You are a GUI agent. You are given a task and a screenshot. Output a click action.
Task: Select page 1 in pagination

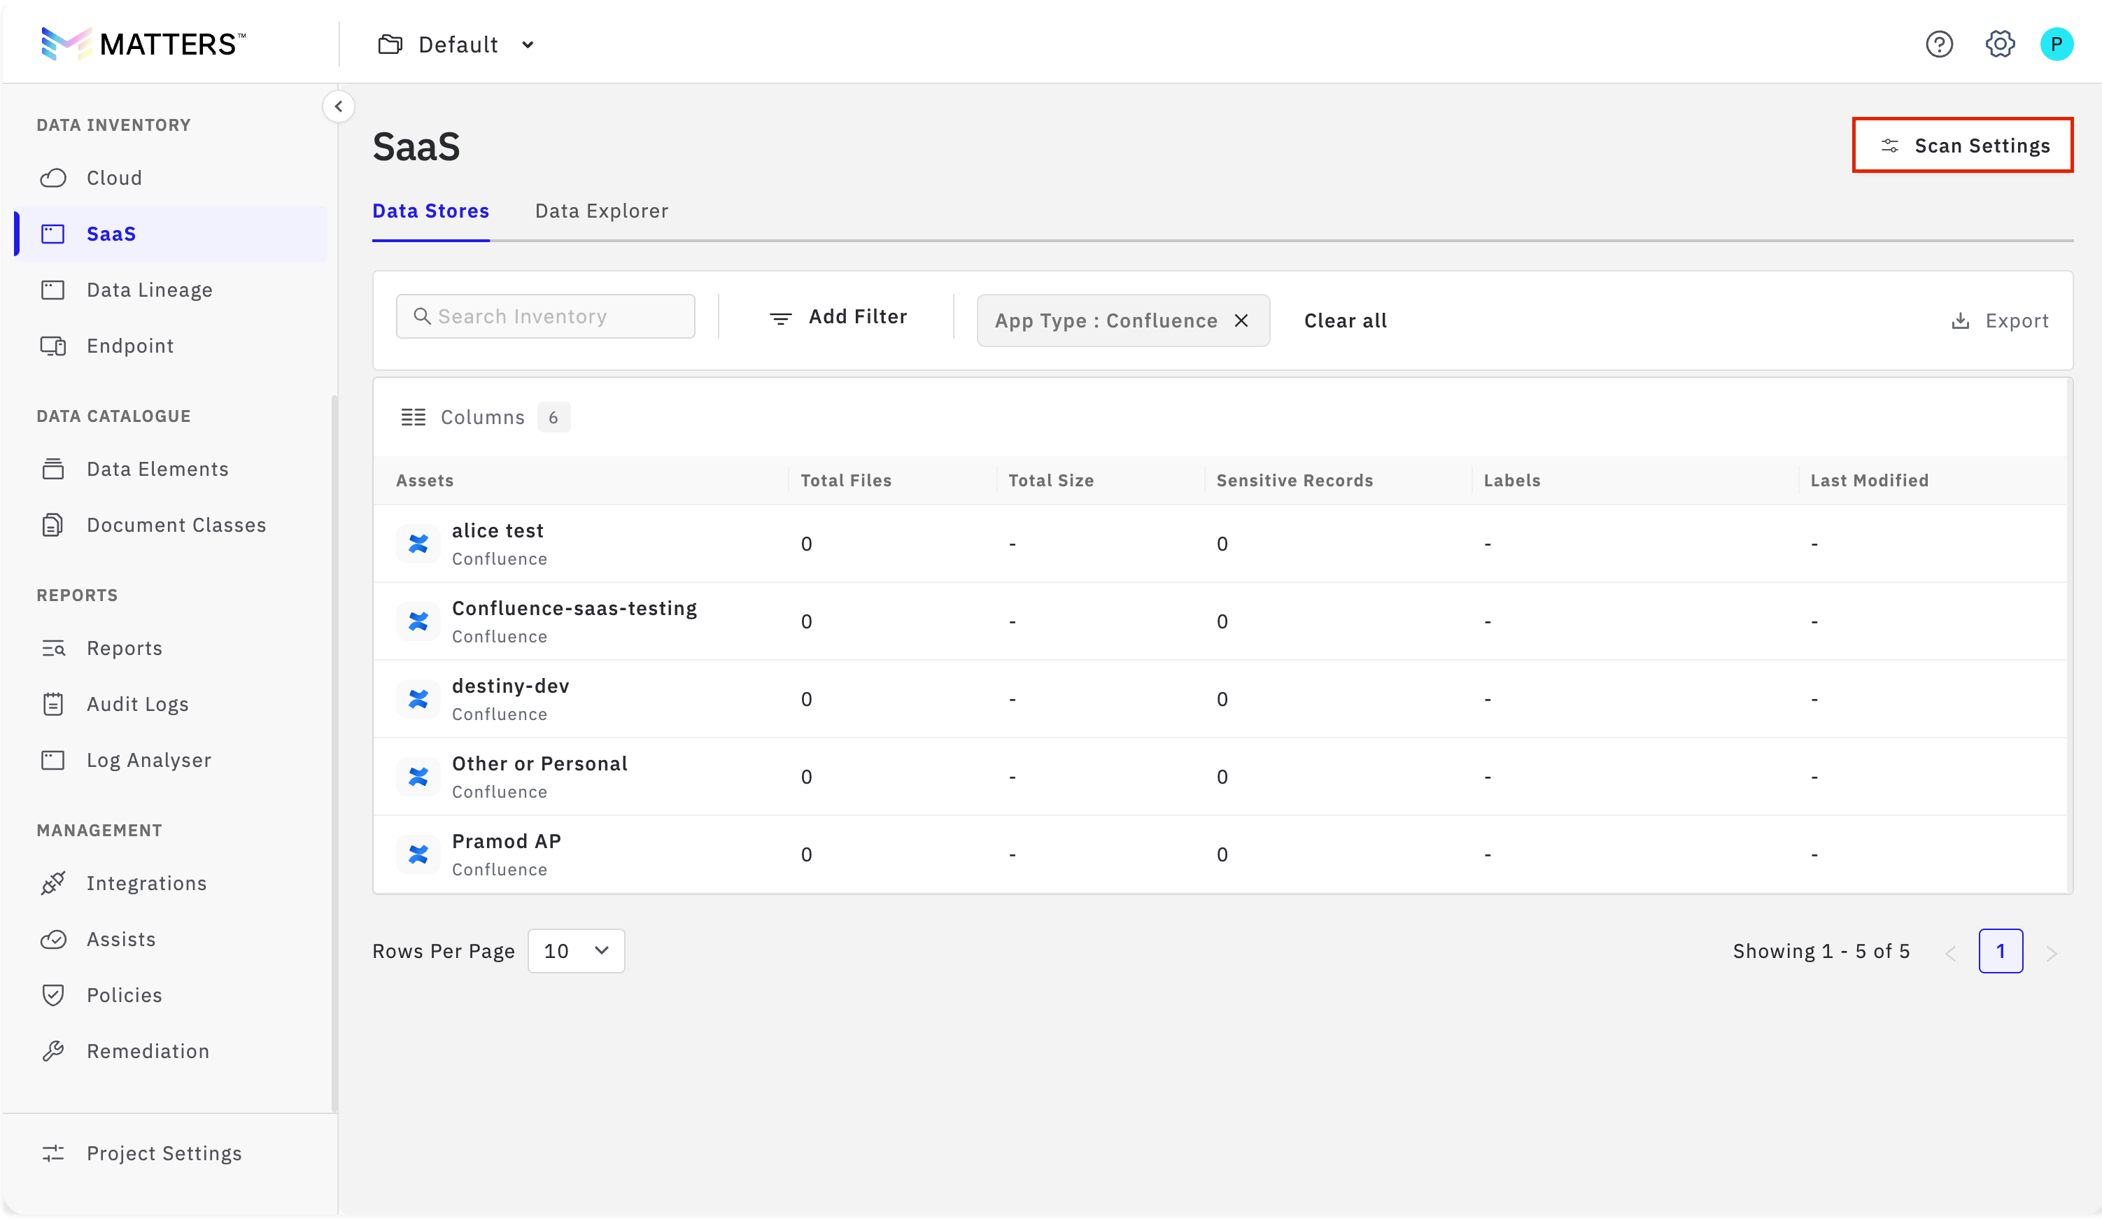(x=2001, y=951)
